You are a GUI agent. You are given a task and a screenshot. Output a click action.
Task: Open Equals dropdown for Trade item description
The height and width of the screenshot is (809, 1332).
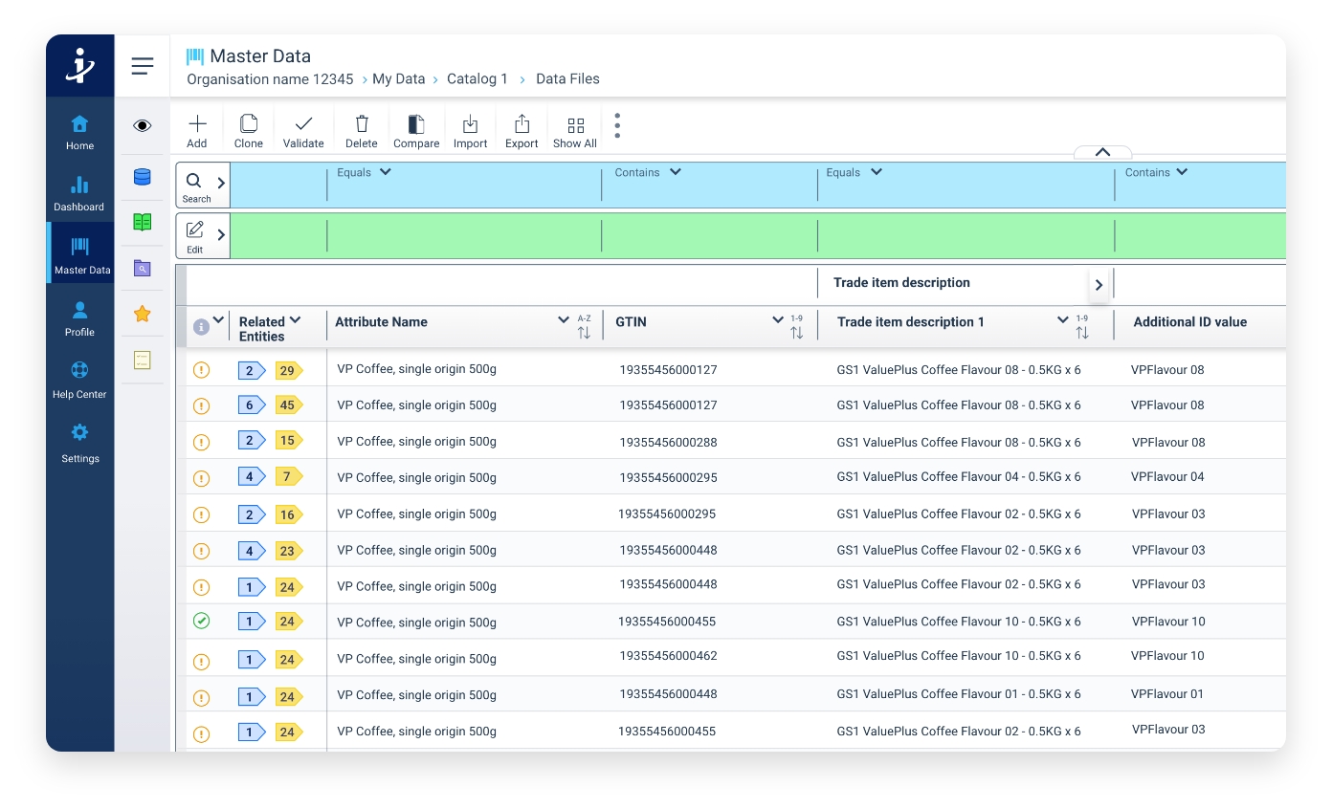coord(854,172)
